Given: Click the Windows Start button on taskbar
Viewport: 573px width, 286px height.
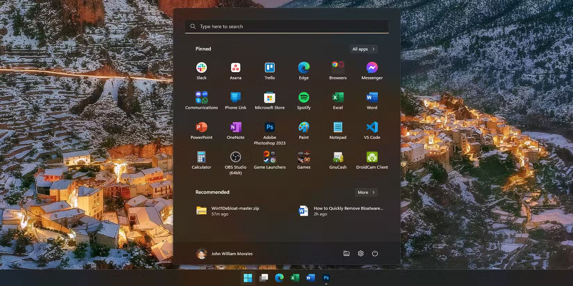Looking at the screenshot, I should pos(248,278).
